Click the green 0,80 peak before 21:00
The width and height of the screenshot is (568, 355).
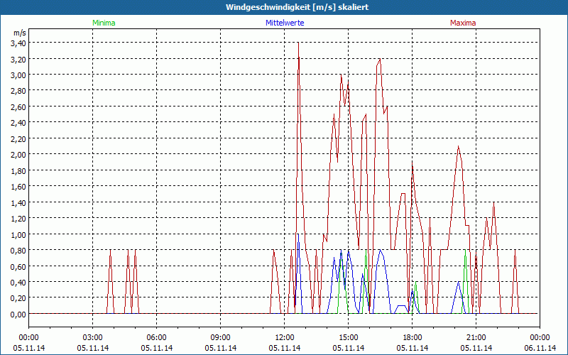(465, 251)
